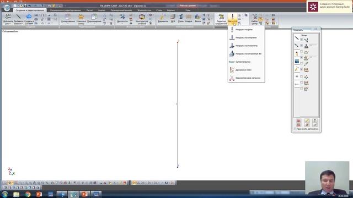Choose Нагрузка на пластины from menu
Image resolution: width=353 pixels, height=198 pixels.
[x=246, y=46]
